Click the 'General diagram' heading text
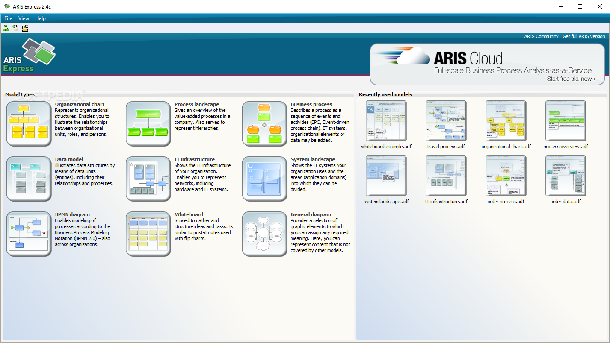This screenshot has height=343, width=610. [x=311, y=214]
